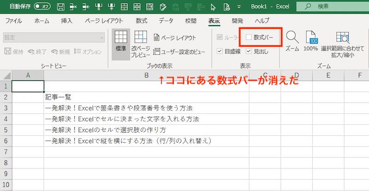
Task: Click the clipboard paste with brush icon
Action: [x=163, y=7]
